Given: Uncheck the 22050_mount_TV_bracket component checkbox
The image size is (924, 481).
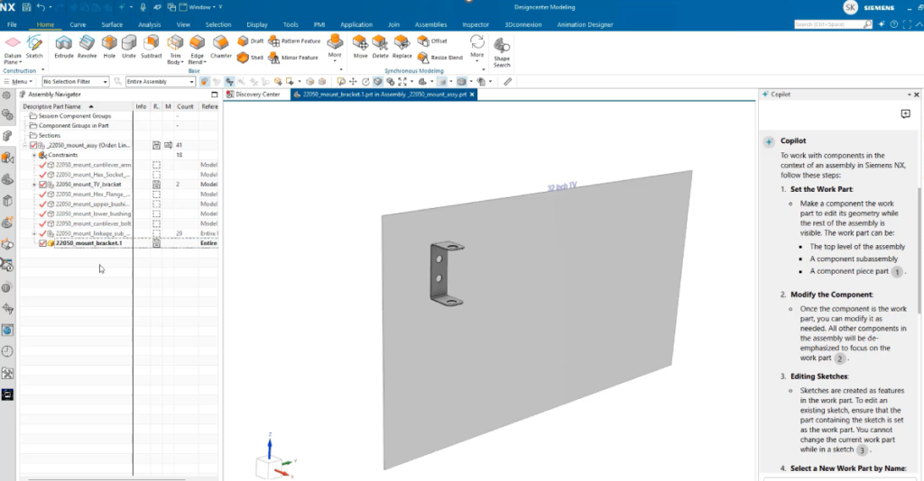Looking at the screenshot, I should coord(42,185).
